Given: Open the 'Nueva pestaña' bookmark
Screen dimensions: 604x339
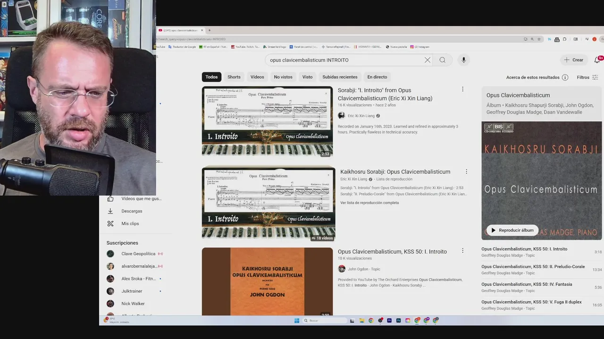Looking at the screenshot, I should [x=396, y=47].
